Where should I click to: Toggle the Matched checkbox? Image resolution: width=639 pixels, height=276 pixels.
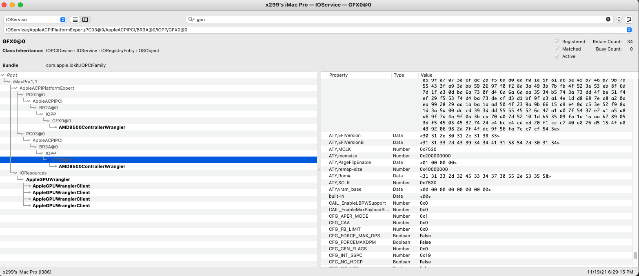coord(557,49)
